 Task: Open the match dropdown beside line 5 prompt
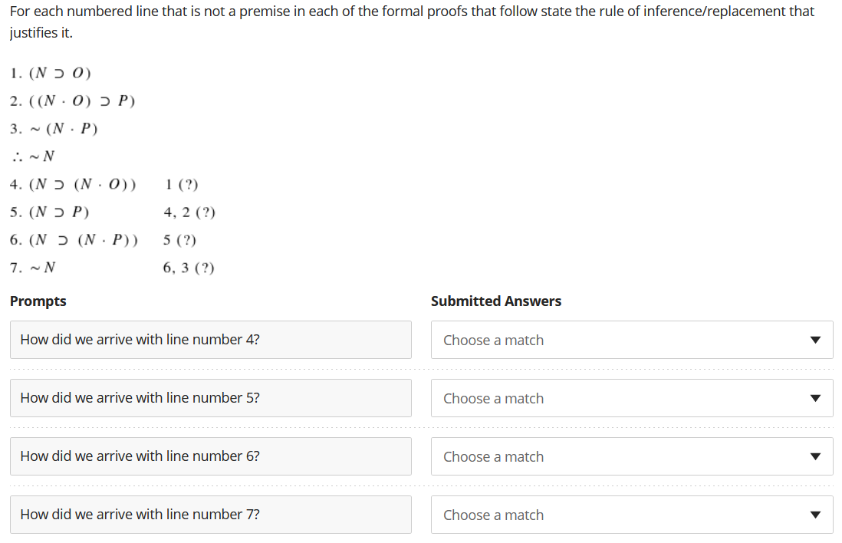coord(632,398)
